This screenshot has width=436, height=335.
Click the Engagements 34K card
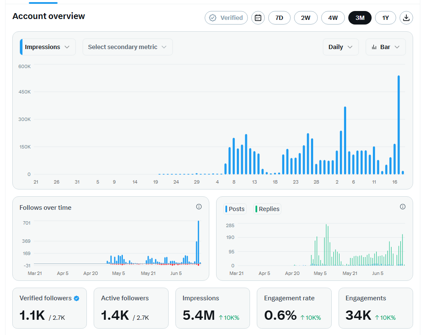[x=376, y=308]
